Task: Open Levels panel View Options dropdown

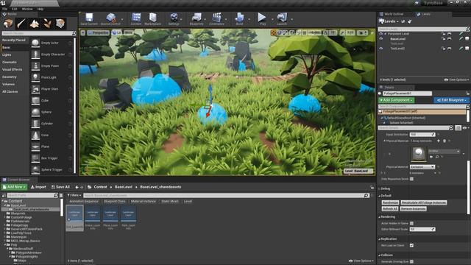Action: point(456,80)
